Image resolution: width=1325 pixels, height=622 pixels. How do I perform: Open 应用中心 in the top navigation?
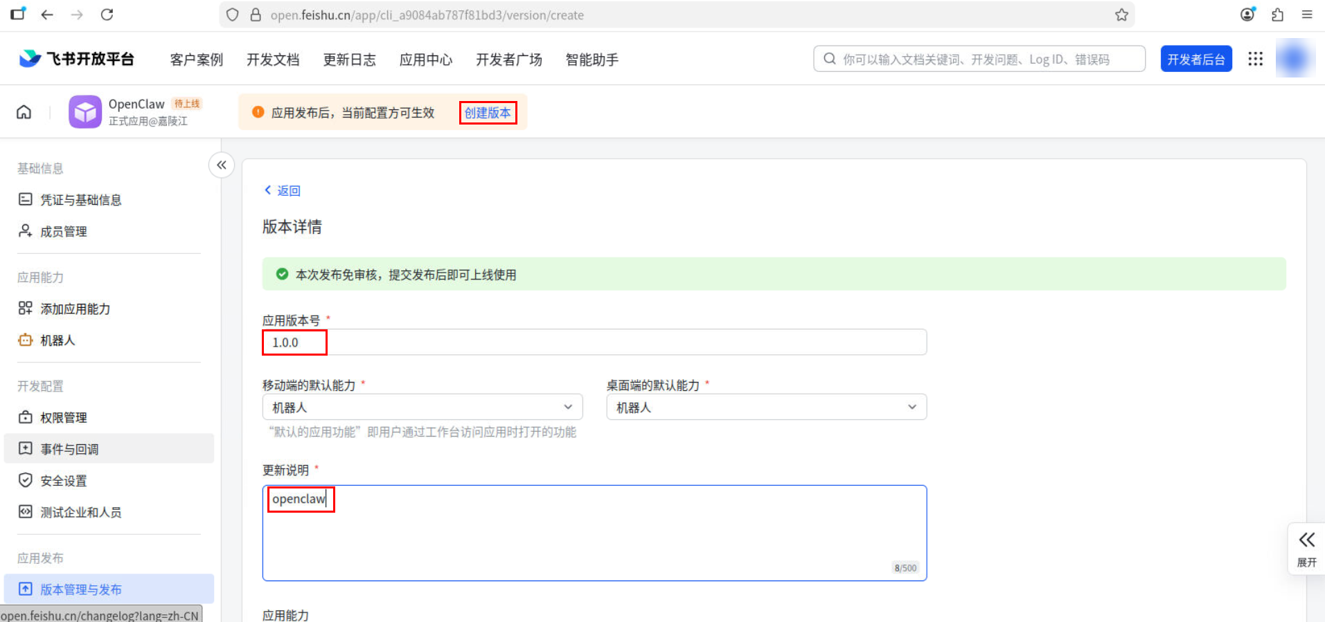[426, 60]
